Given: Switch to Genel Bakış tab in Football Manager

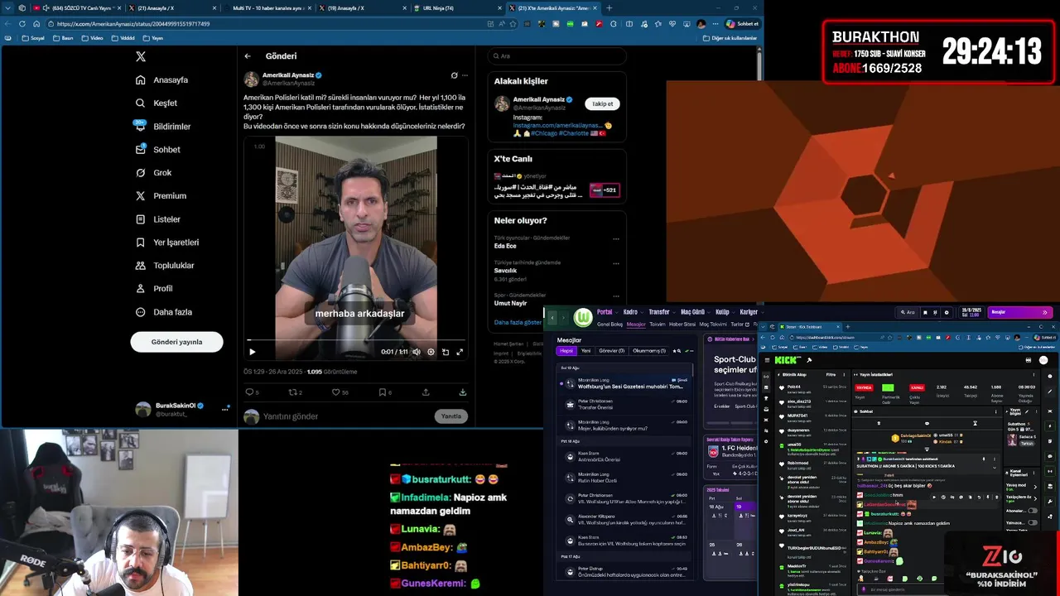Looking at the screenshot, I should click(609, 324).
